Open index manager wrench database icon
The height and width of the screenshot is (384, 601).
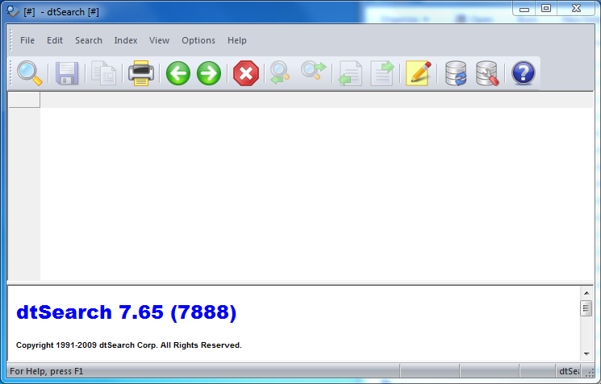[x=487, y=73]
